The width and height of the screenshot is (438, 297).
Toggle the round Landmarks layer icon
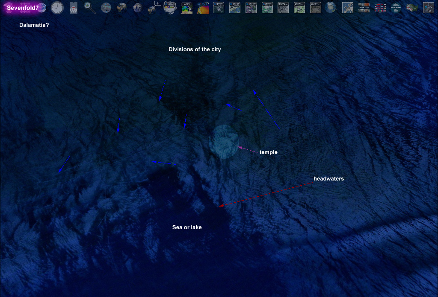click(396, 8)
